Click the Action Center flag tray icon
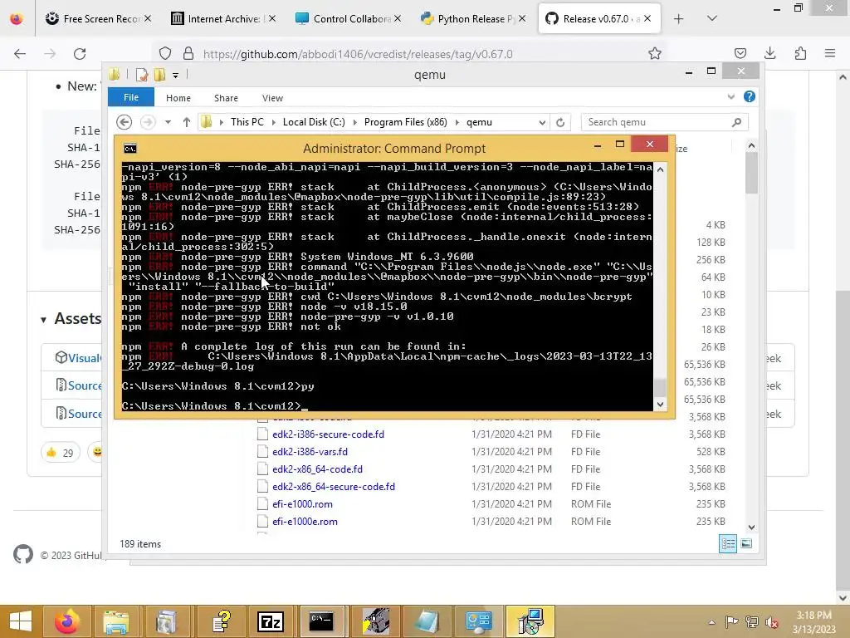Image resolution: width=850 pixels, height=638 pixels. 732,622
